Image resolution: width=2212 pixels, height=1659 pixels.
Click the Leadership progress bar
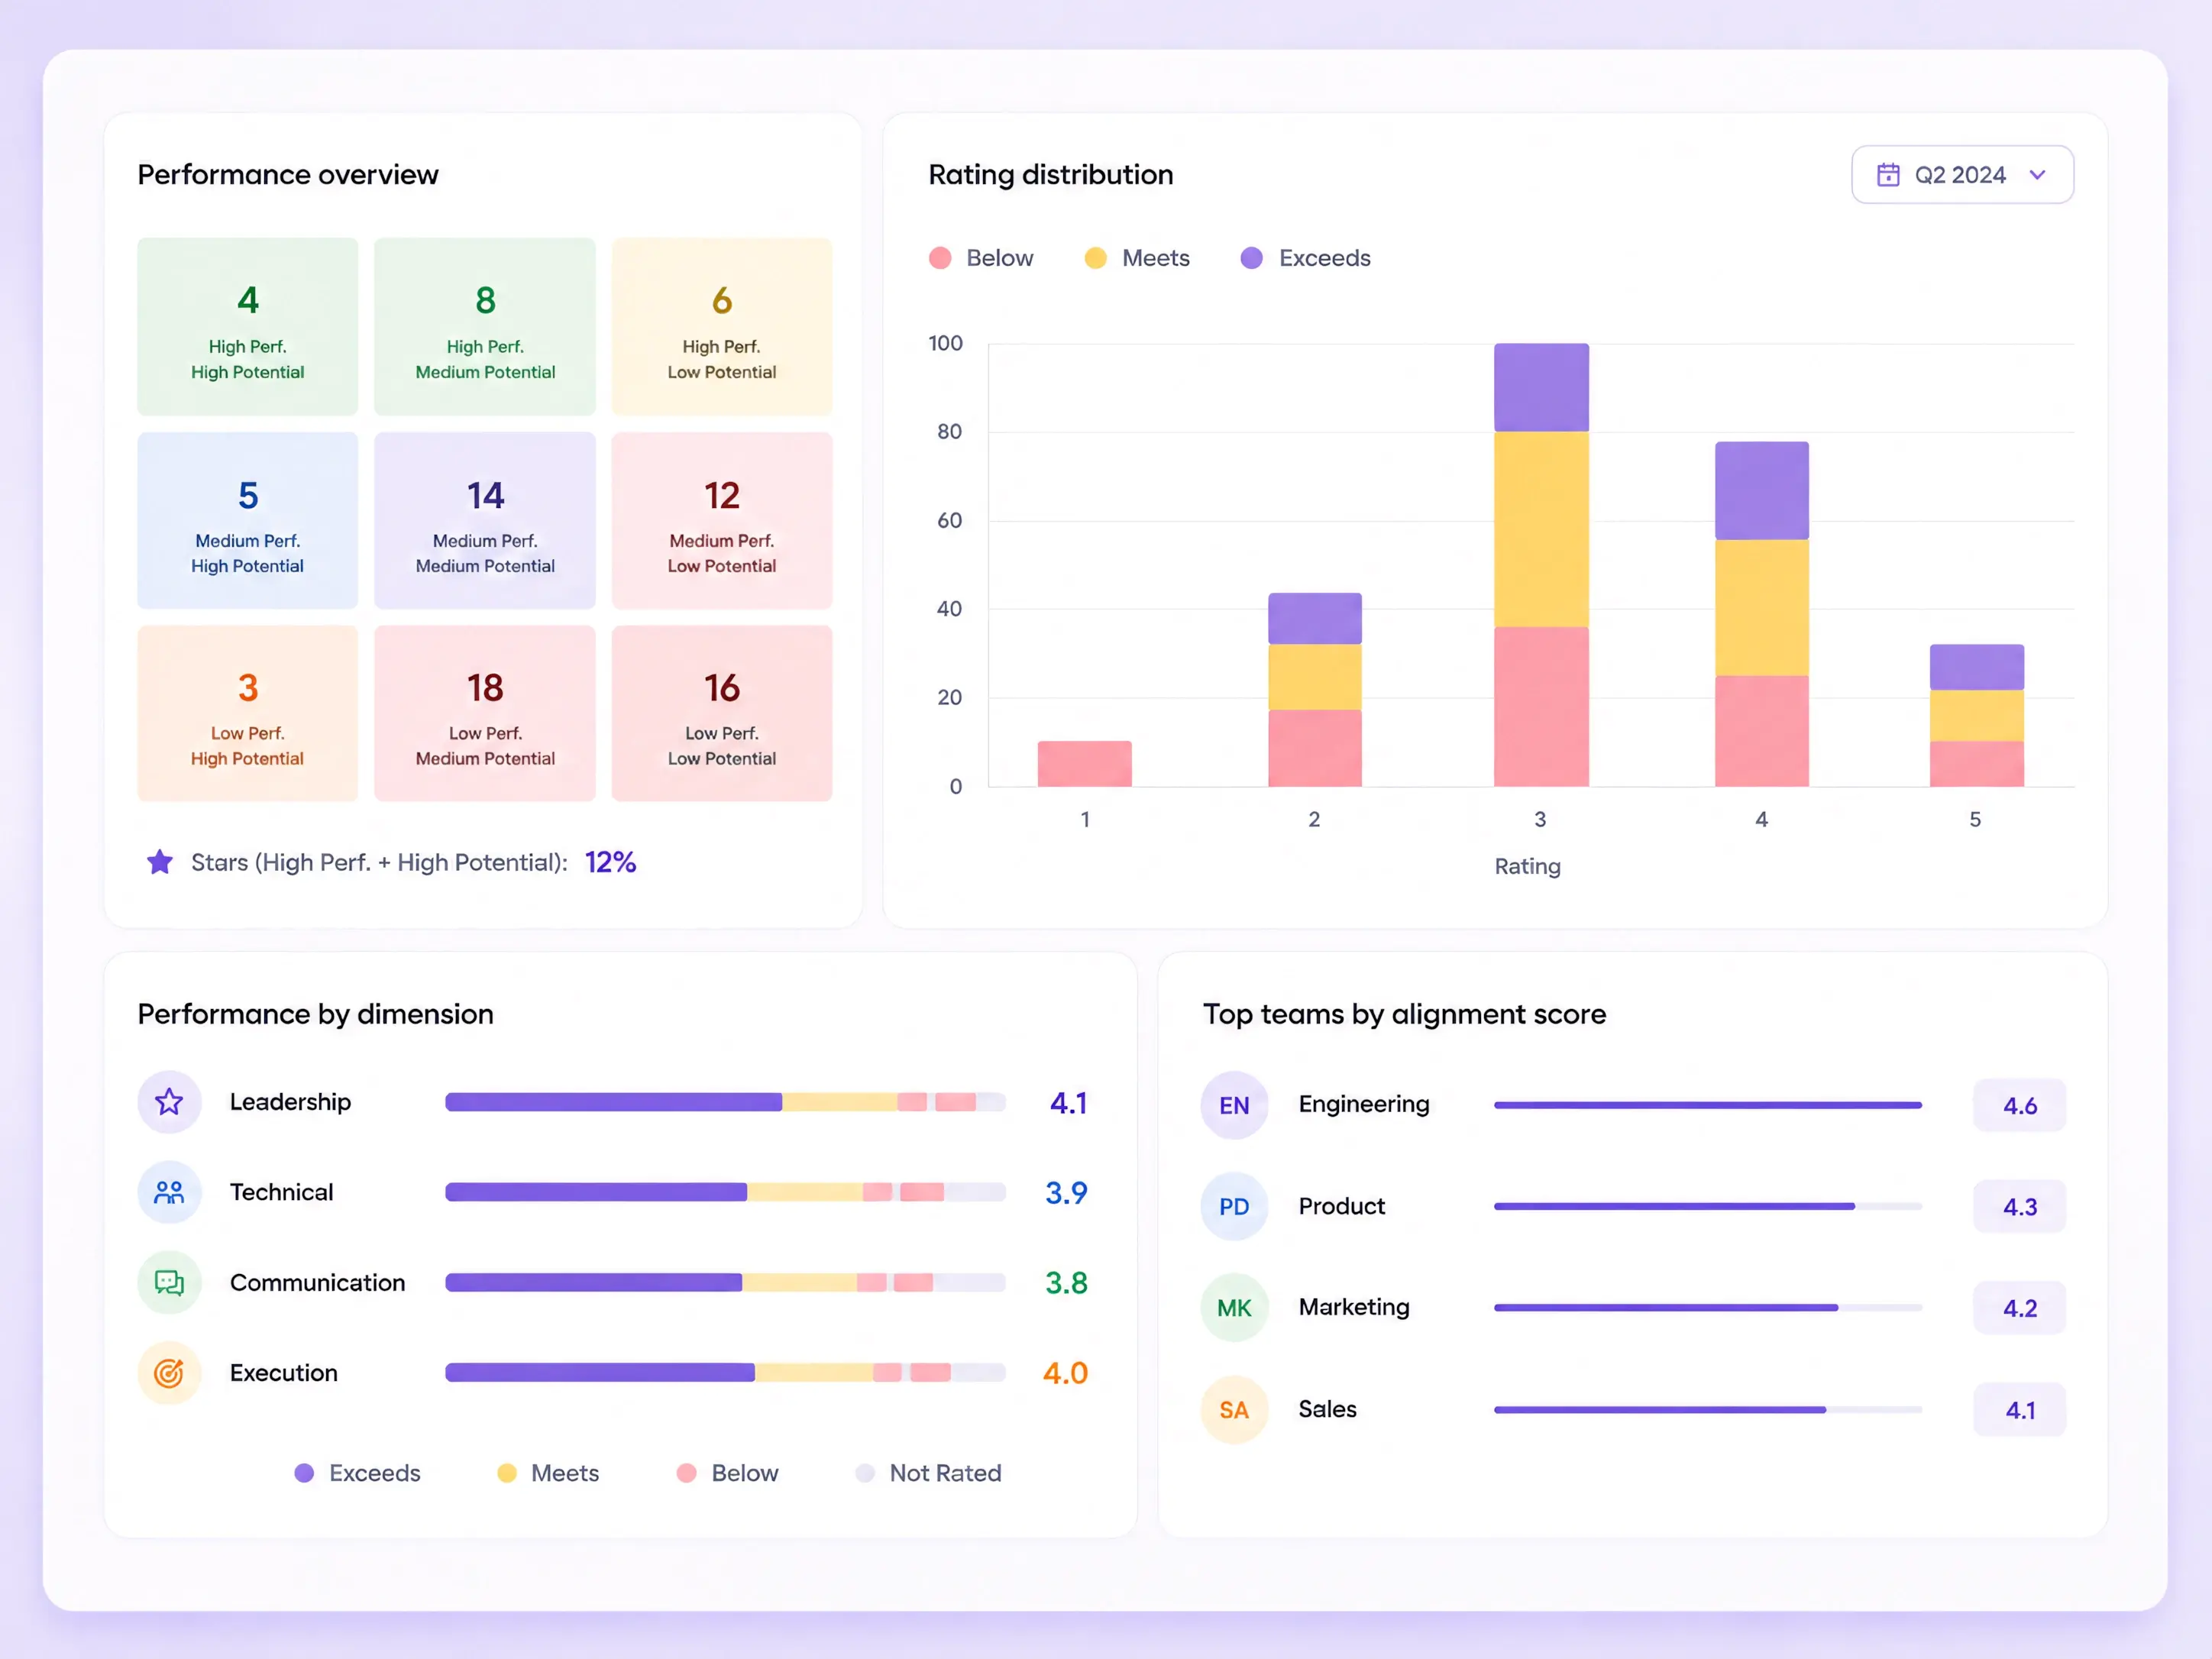725,1102
